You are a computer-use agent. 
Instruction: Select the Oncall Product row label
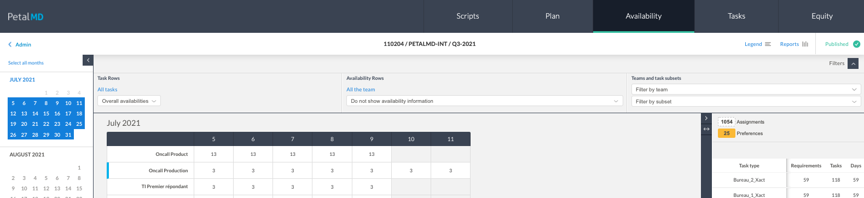click(172, 154)
